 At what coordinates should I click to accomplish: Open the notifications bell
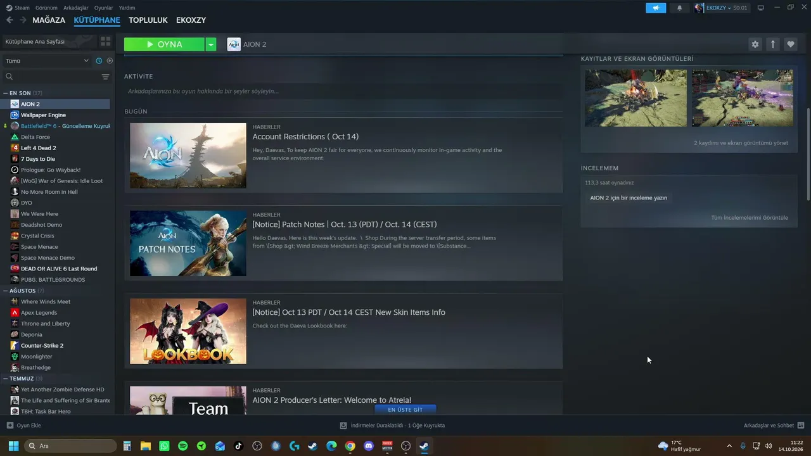pos(680,8)
